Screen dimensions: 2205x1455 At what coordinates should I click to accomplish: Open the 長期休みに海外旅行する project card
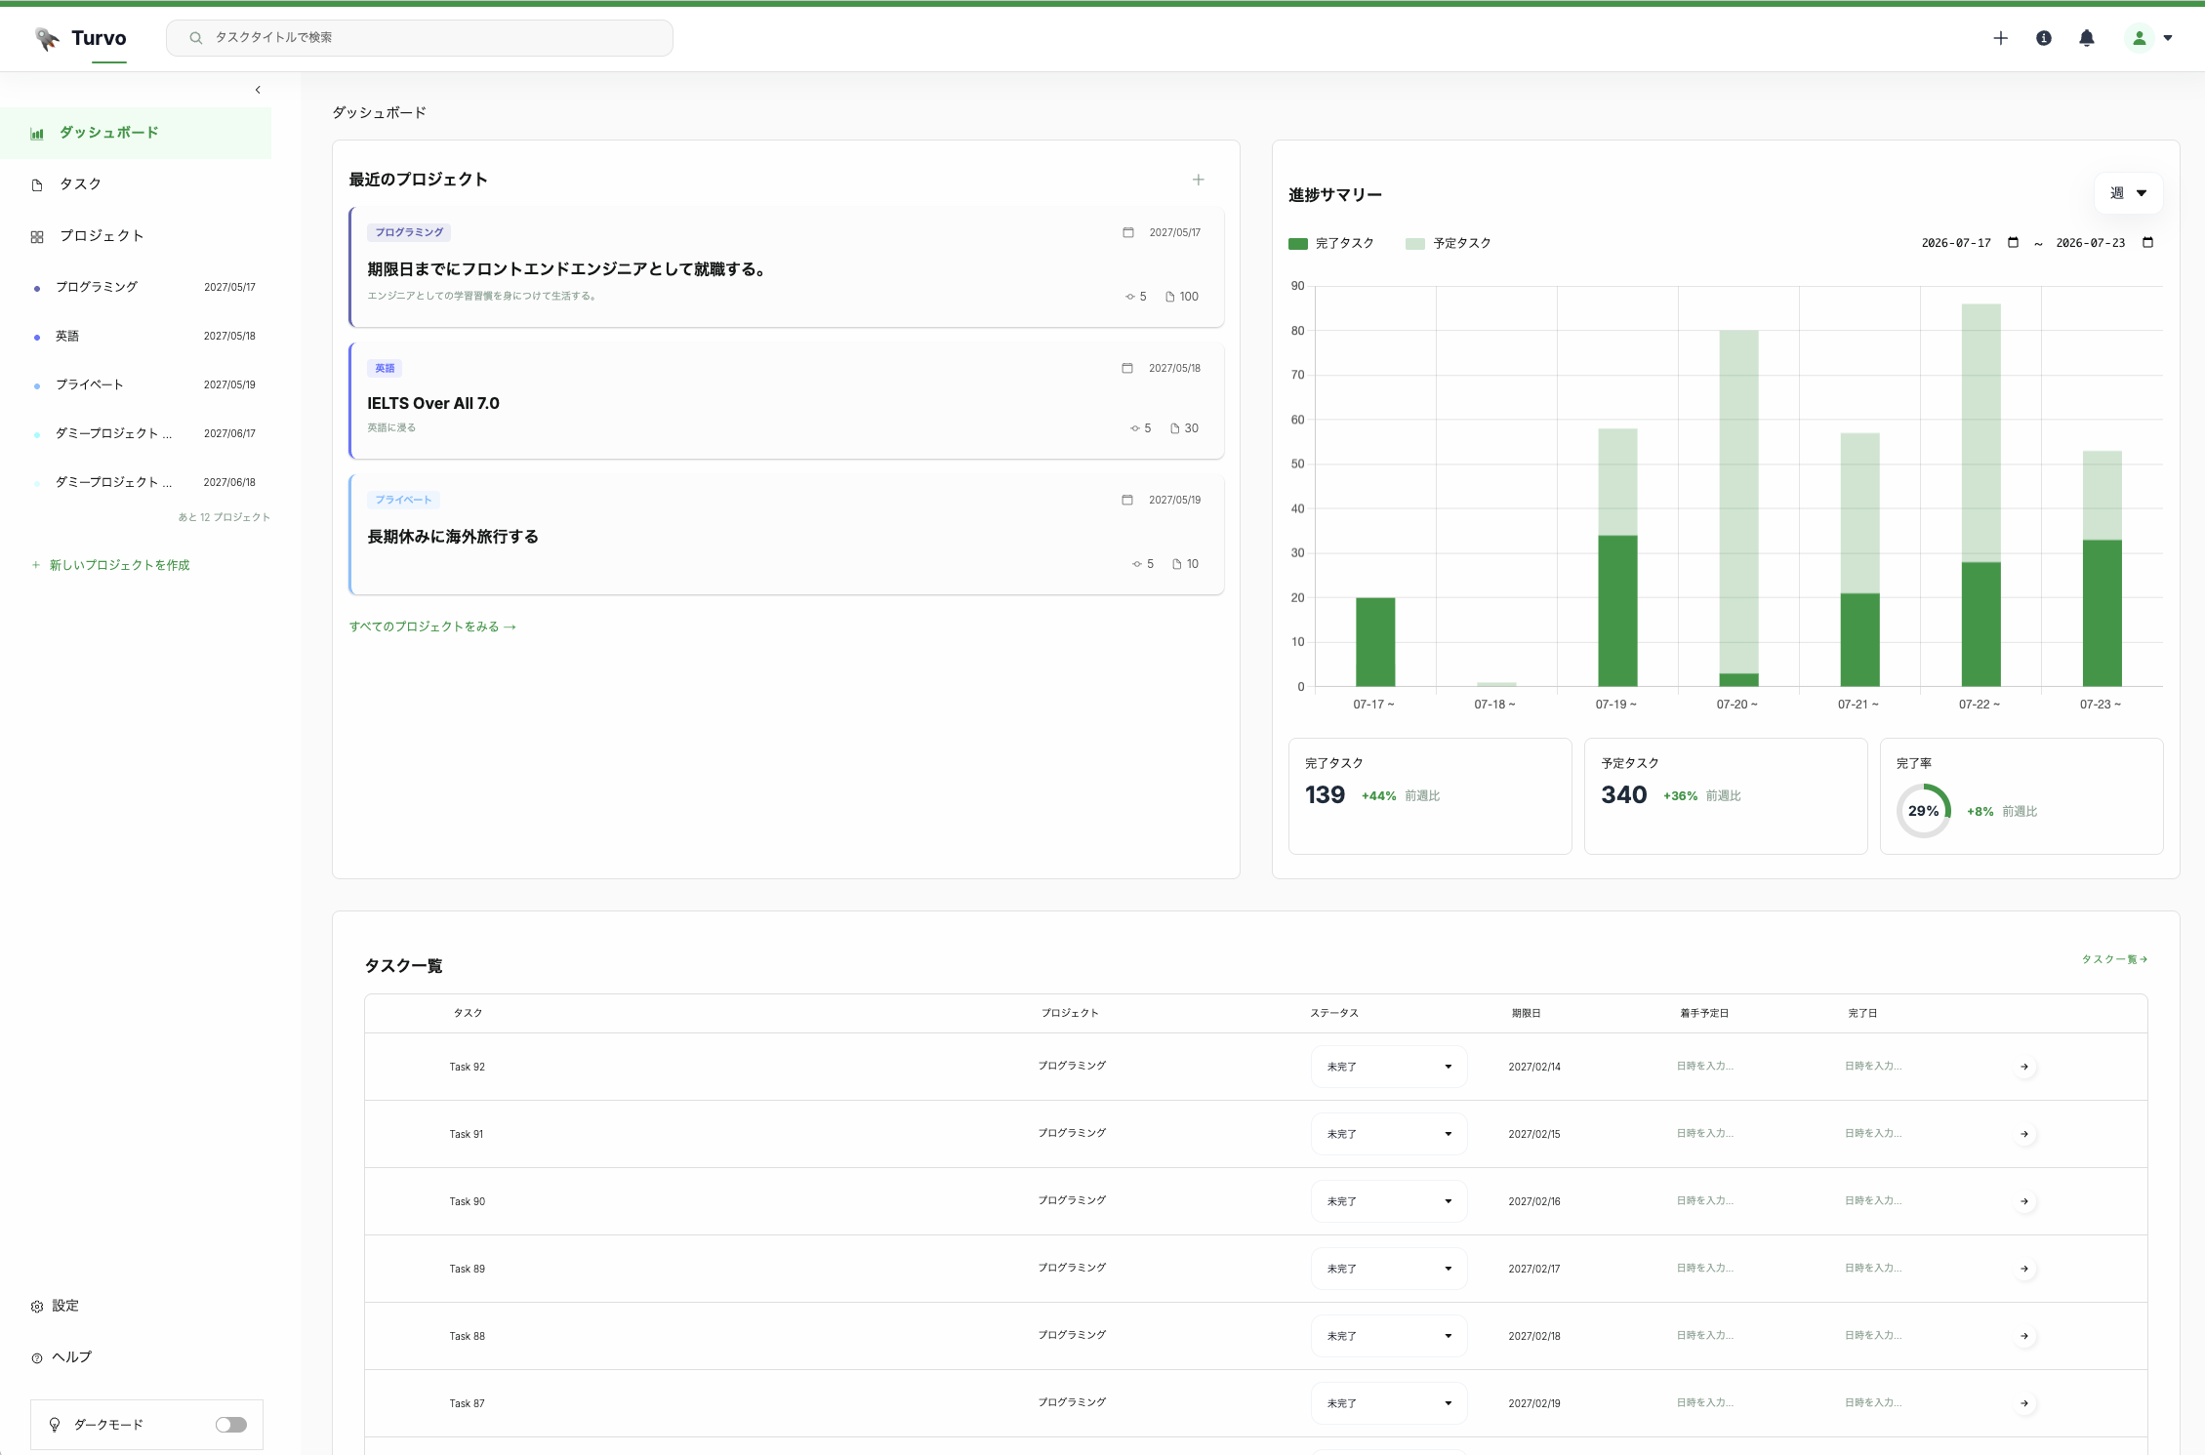click(786, 535)
